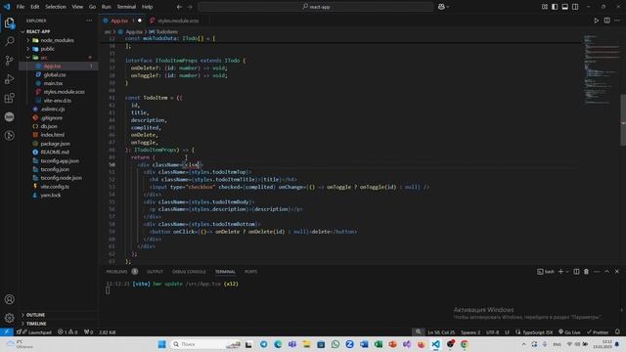
Task: Open the Help menu
Action: [x=148, y=7]
